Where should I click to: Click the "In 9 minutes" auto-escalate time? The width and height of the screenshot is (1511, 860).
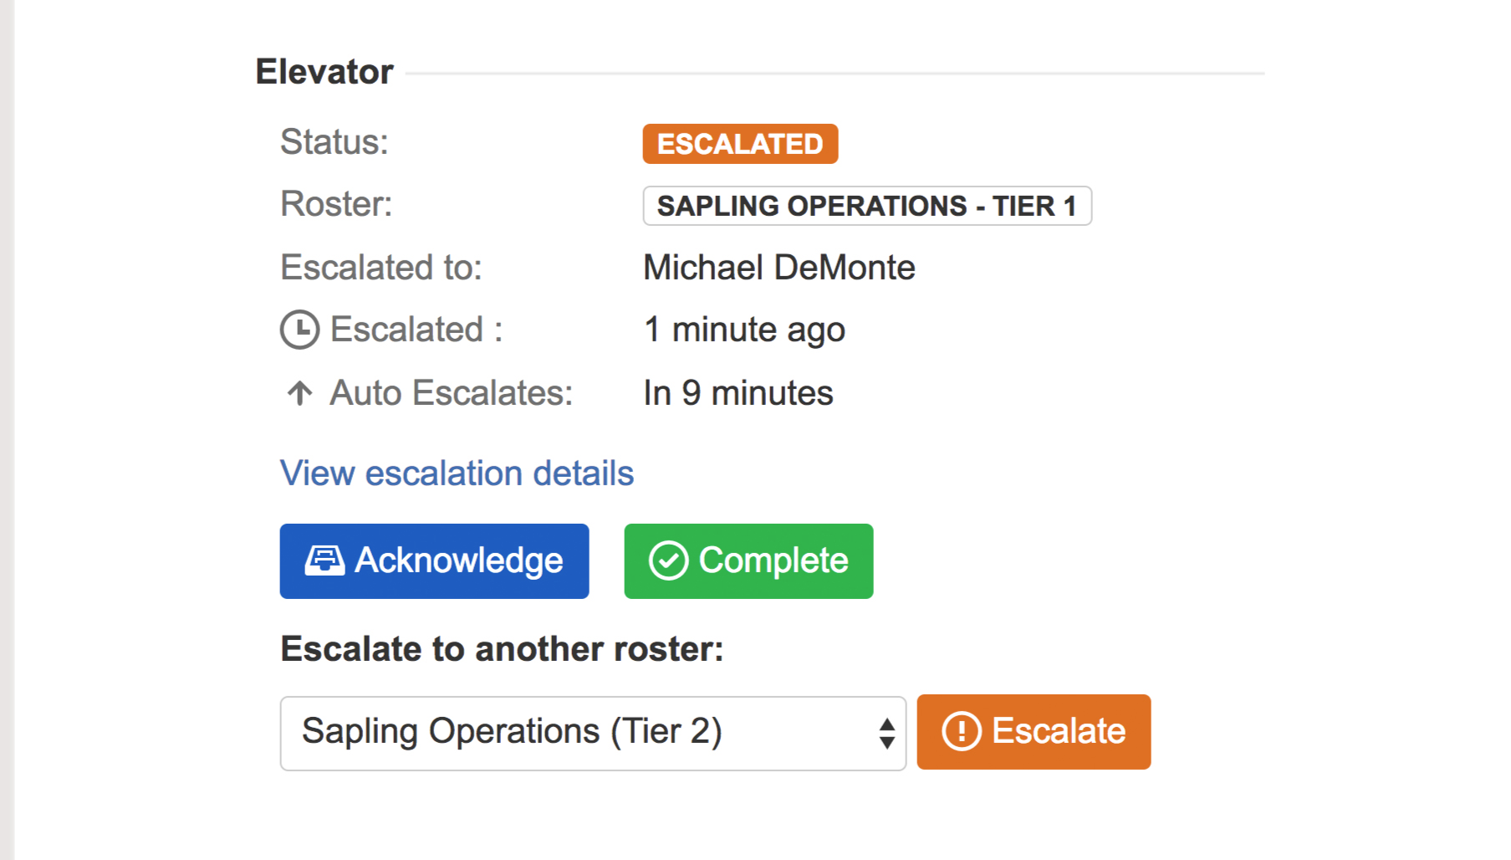(x=738, y=393)
